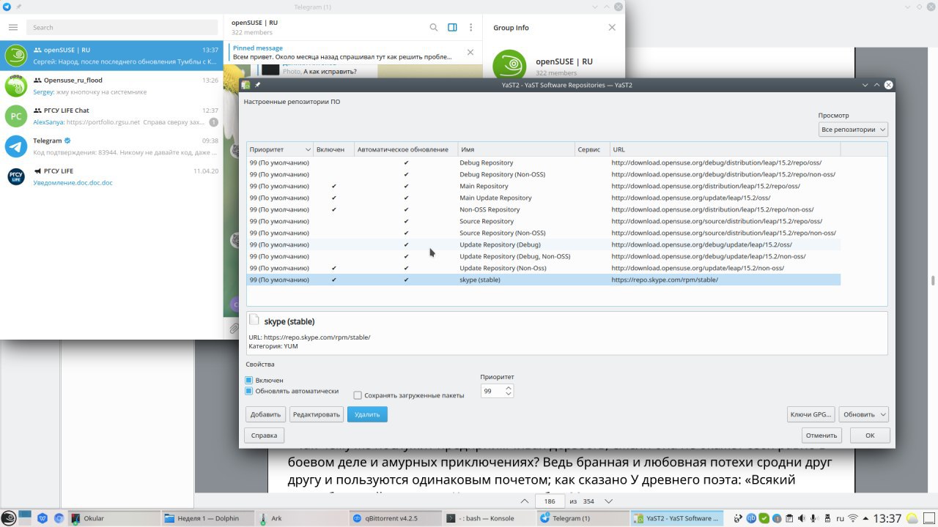Screen dimensions: 938x527
Task: Click URL column header
Action: [x=724, y=149]
